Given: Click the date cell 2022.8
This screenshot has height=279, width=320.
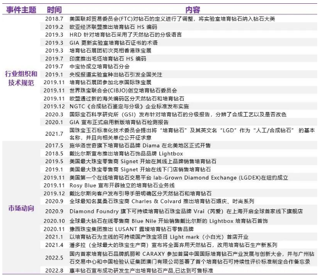Looking at the screenshot, I should [x=54, y=271].
